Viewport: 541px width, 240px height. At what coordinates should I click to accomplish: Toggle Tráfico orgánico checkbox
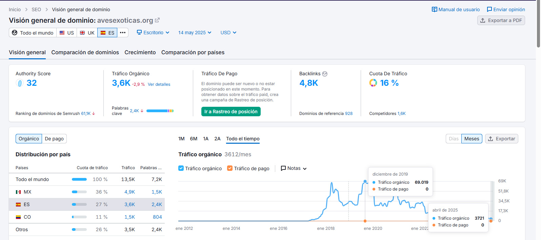pos(181,168)
